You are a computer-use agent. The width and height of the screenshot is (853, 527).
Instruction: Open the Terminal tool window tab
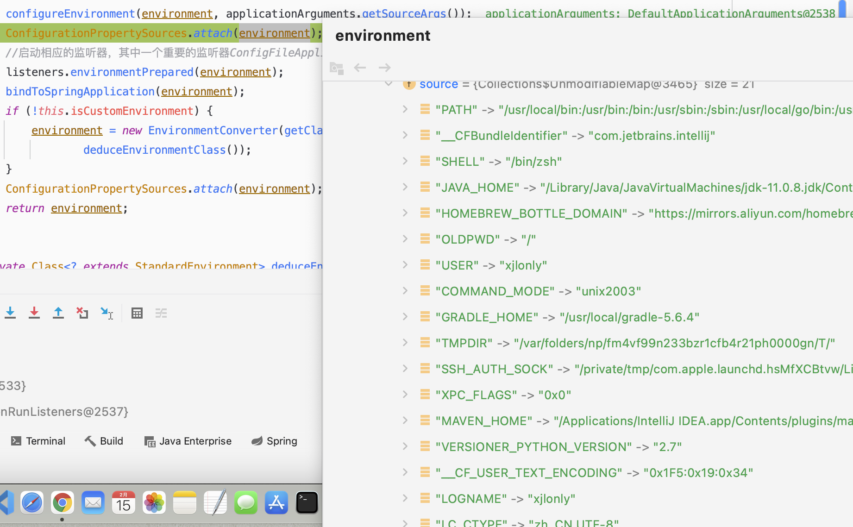[38, 441]
